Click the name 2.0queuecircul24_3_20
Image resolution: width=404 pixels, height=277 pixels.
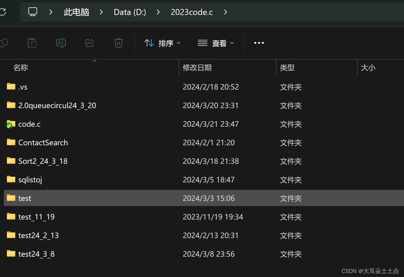pyautogui.click(x=57, y=106)
